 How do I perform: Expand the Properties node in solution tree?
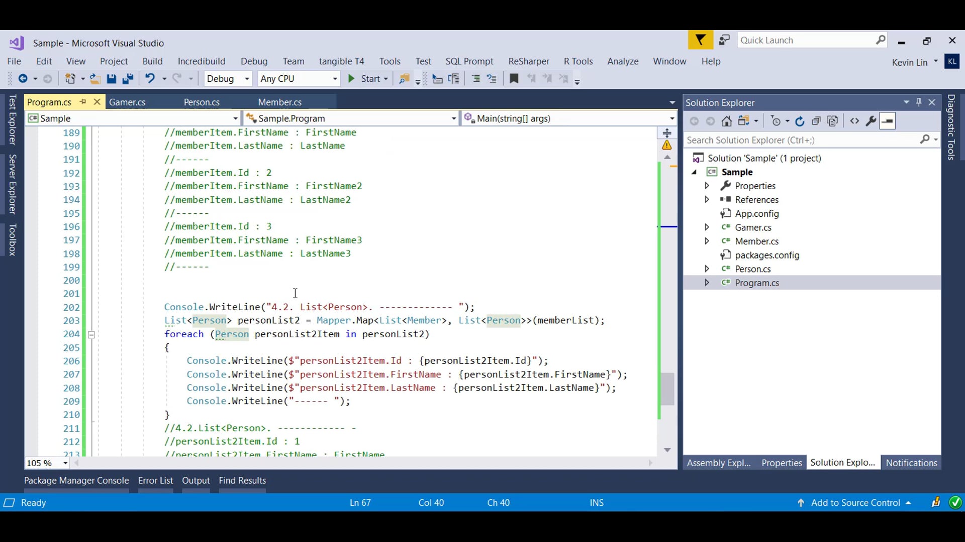pos(707,186)
